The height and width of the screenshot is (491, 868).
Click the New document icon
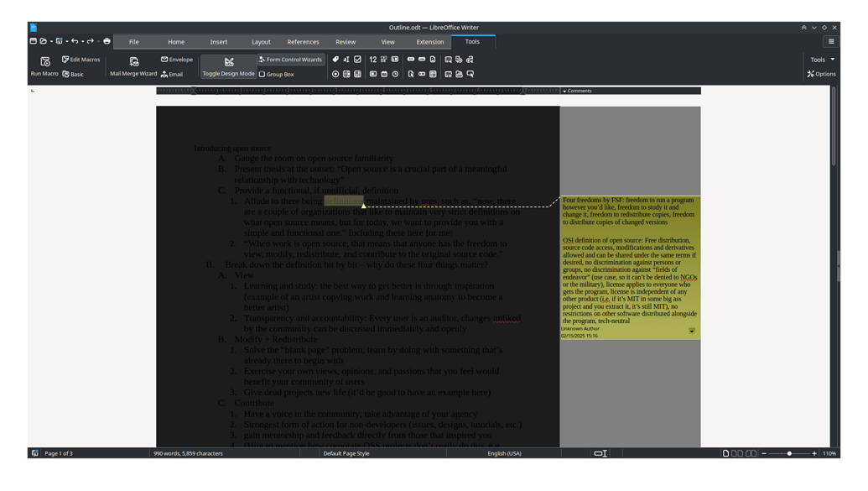tap(34, 41)
